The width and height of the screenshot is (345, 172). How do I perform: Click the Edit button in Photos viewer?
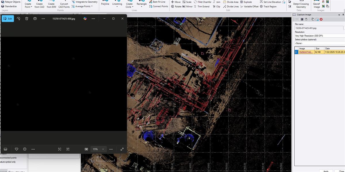click(x=8, y=19)
